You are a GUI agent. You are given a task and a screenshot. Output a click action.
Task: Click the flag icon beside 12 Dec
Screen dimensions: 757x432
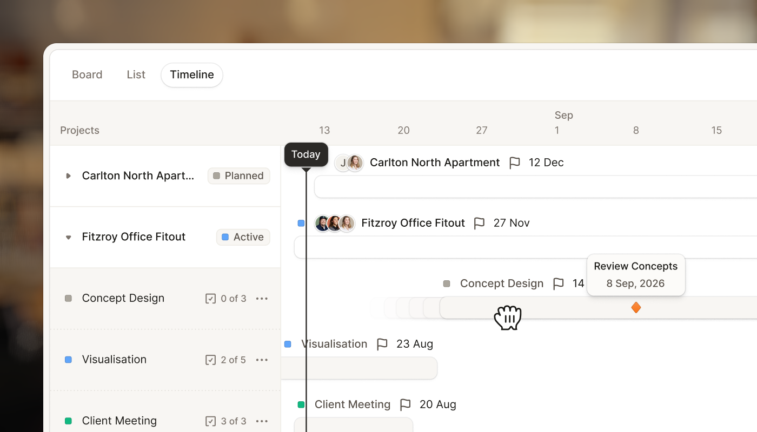pyautogui.click(x=515, y=163)
